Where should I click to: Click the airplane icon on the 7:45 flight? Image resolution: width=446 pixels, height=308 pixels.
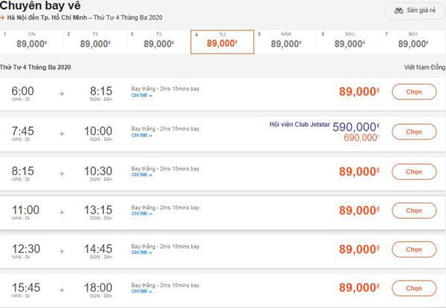tap(62, 134)
